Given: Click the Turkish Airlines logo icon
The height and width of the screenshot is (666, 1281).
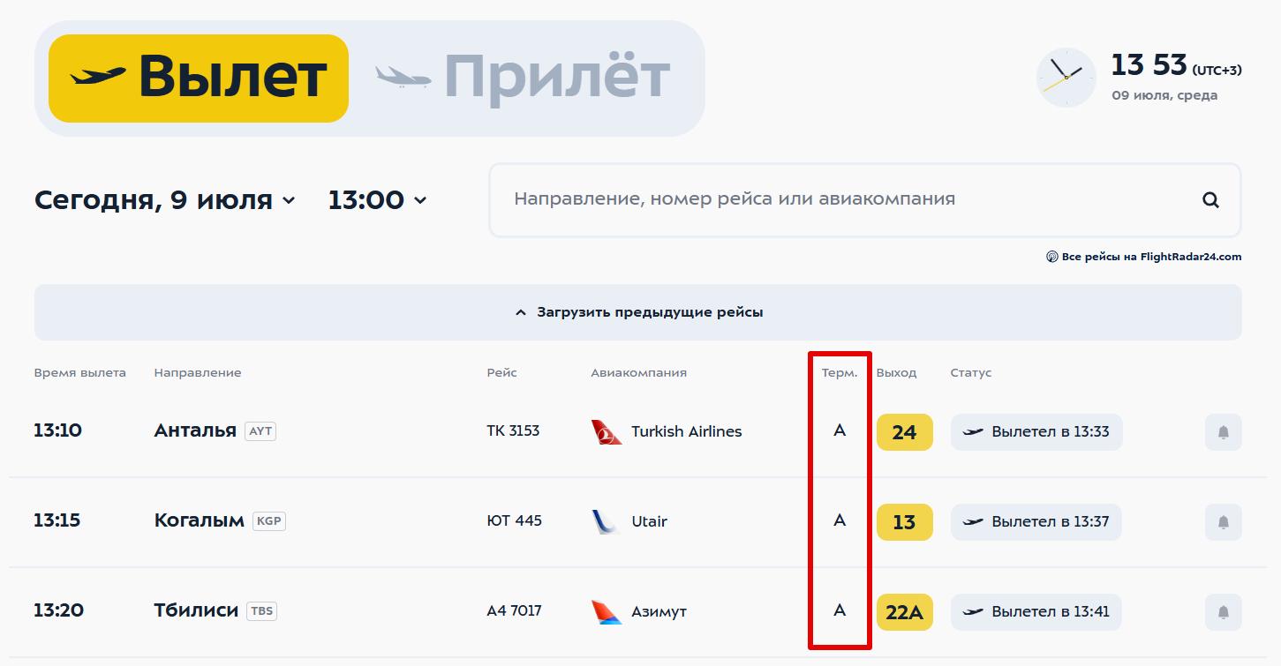Looking at the screenshot, I should point(607,432).
